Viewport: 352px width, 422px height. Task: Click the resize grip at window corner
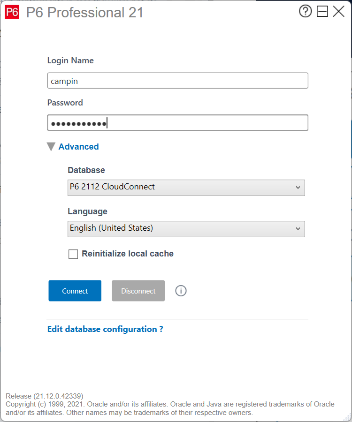tap(347, 417)
